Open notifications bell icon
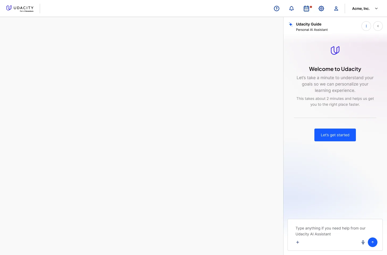Image resolution: width=387 pixels, height=255 pixels. click(292, 8)
